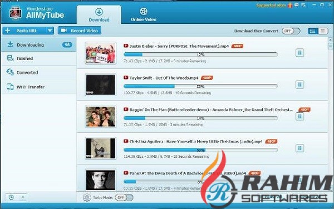Click the list scrollbar up arrow
The height and width of the screenshot is (209, 334).
tap(330, 40)
